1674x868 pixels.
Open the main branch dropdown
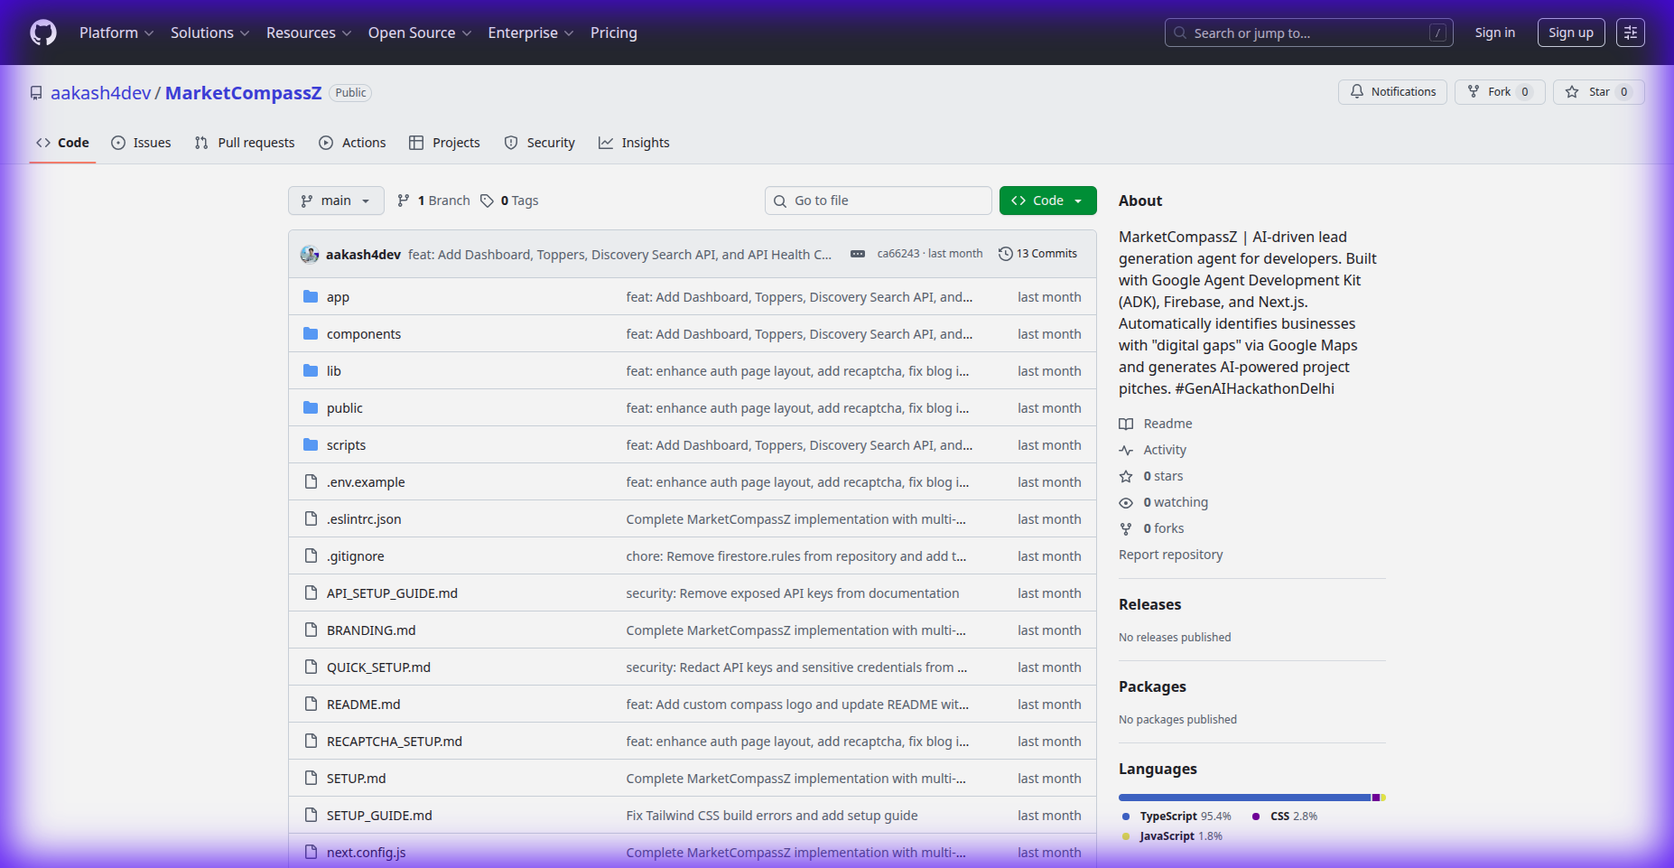coord(336,201)
